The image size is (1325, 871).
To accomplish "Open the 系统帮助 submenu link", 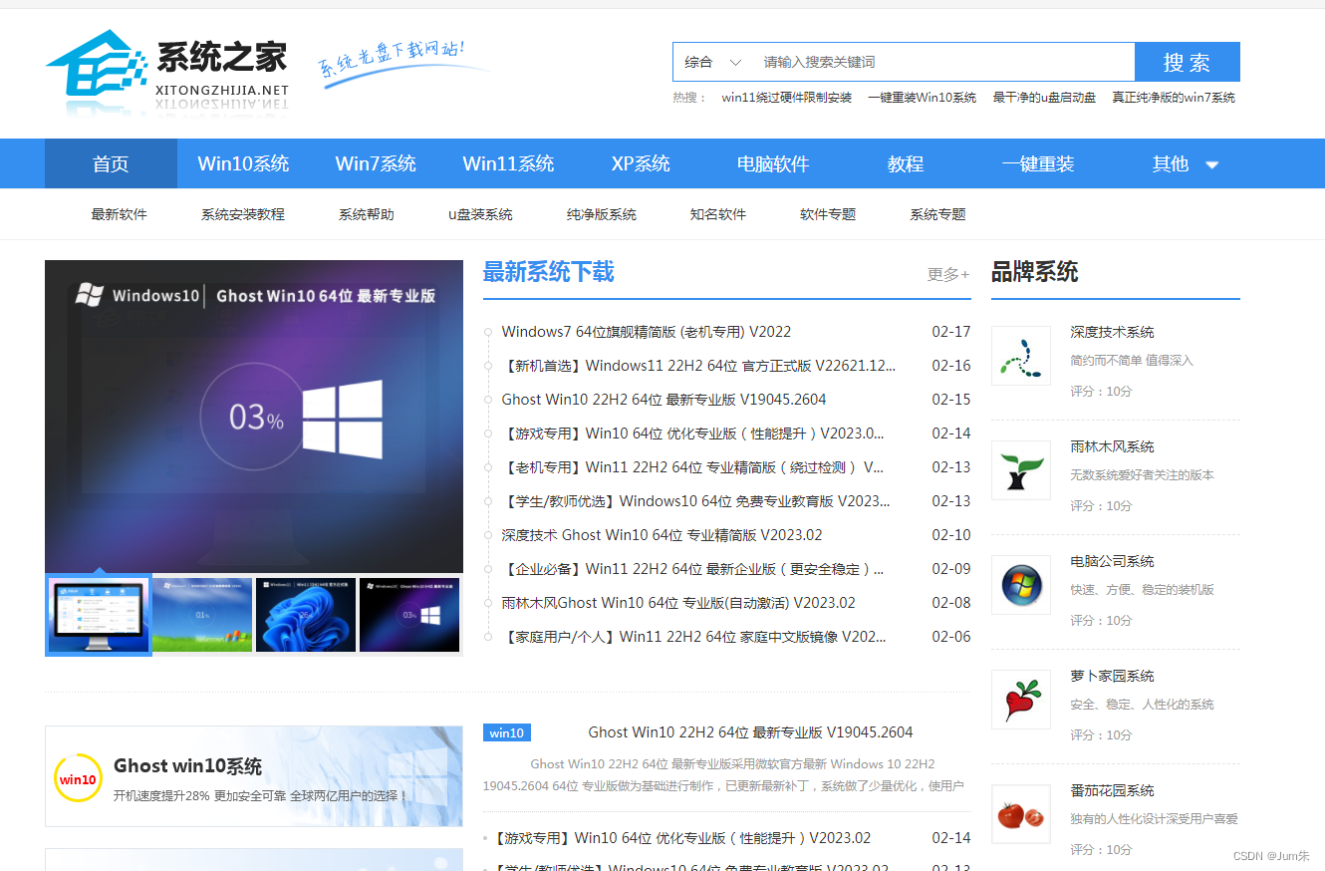I will tap(367, 214).
